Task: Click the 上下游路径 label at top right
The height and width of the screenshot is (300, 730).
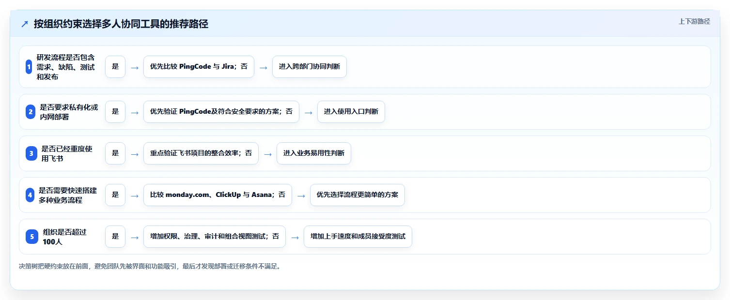Action: pos(694,21)
